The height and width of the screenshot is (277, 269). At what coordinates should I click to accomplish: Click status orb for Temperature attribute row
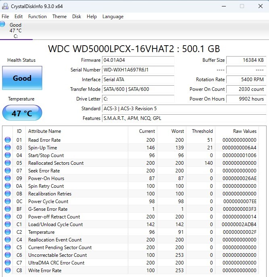click(8, 232)
